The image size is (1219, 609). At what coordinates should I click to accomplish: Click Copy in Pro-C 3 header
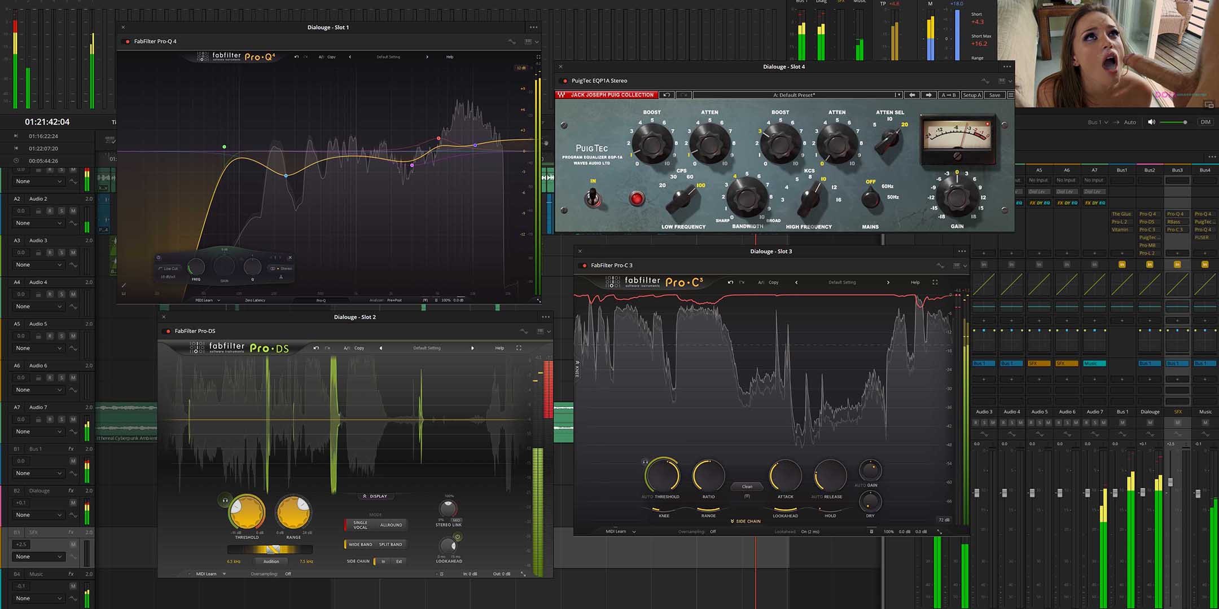point(773,282)
